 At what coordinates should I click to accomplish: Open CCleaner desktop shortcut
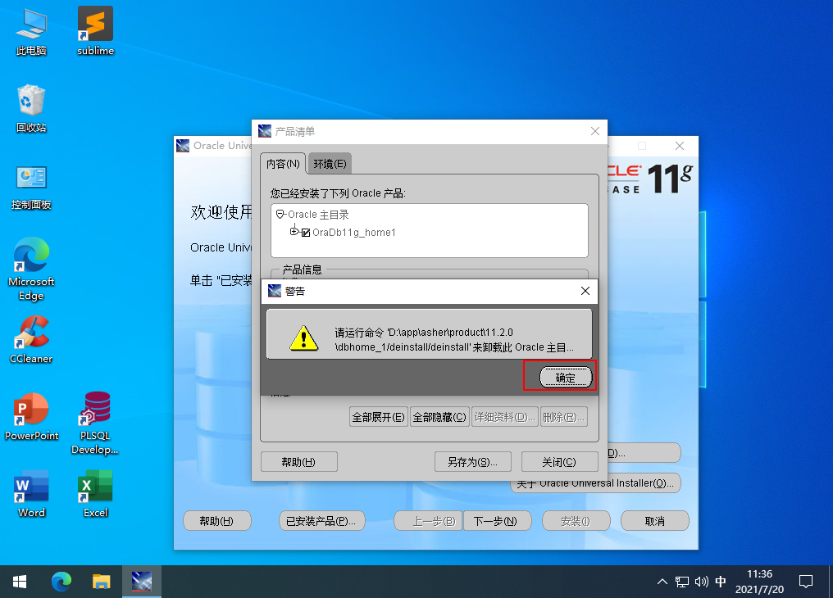[x=31, y=340]
